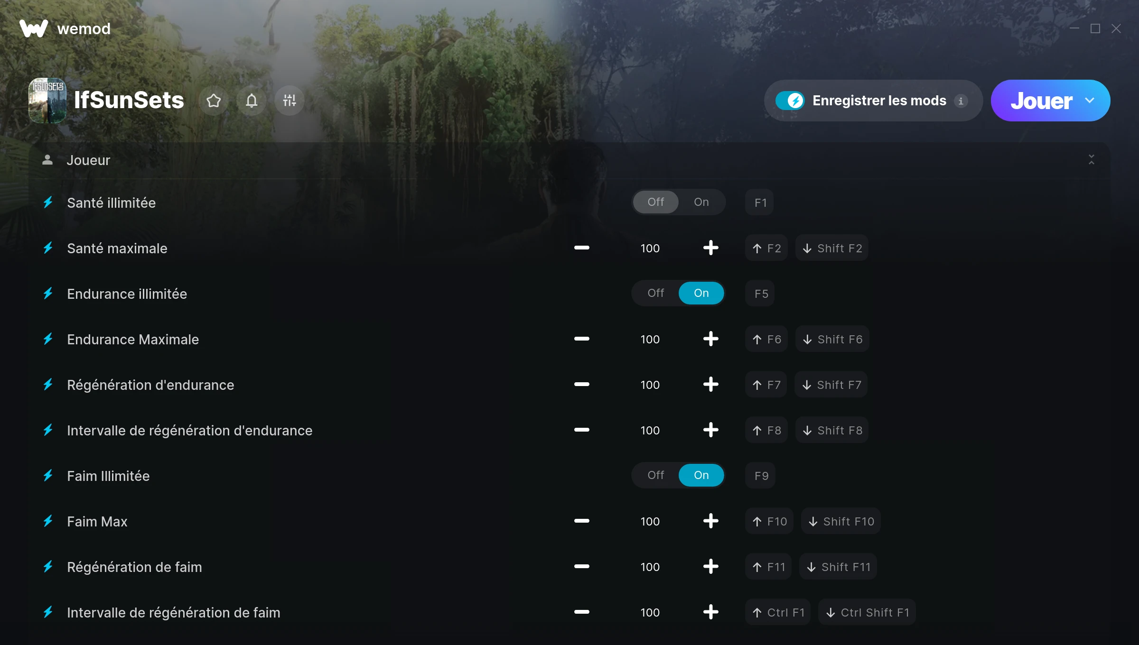Open the Jouer dropdown arrow

[1090, 101]
